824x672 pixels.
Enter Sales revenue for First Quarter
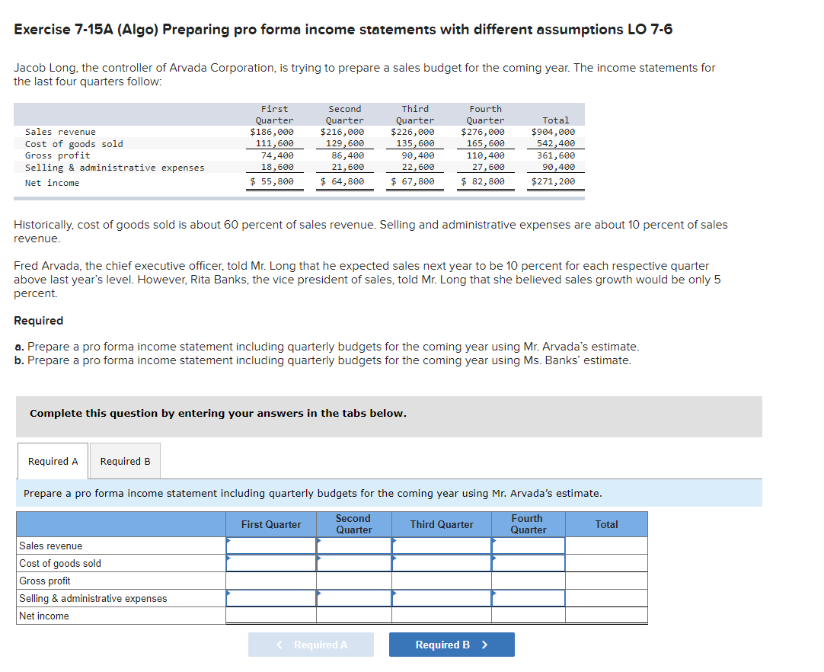click(x=270, y=545)
